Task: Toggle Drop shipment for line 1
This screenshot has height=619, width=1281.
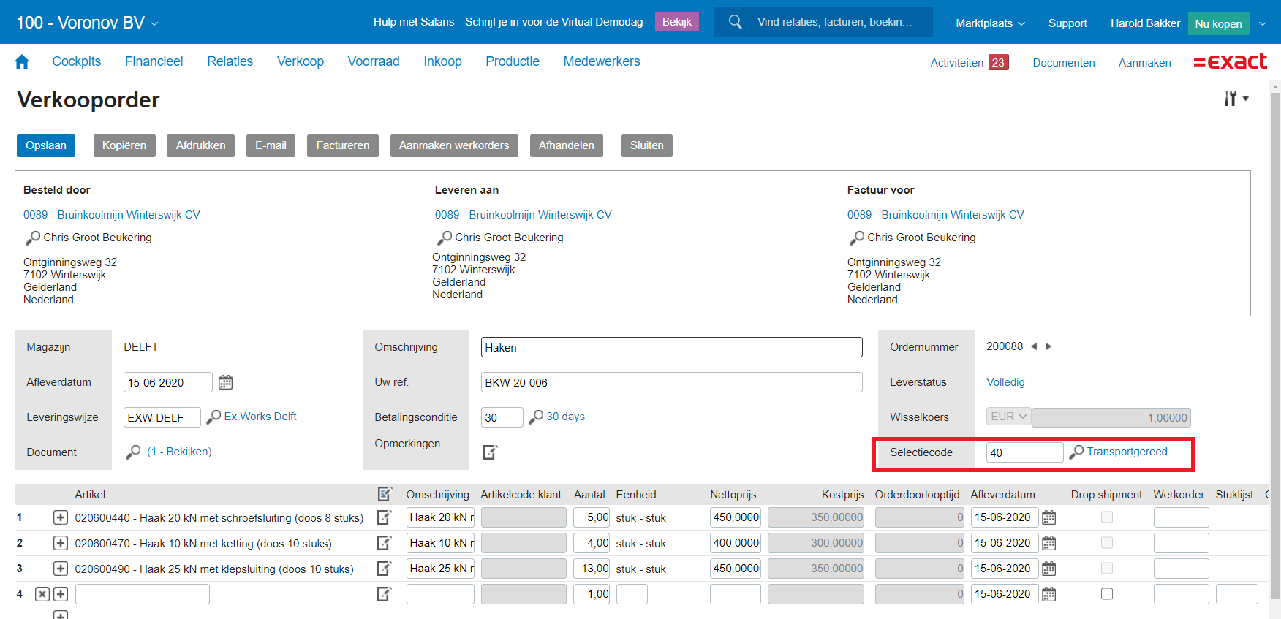Action: pos(1107,517)
